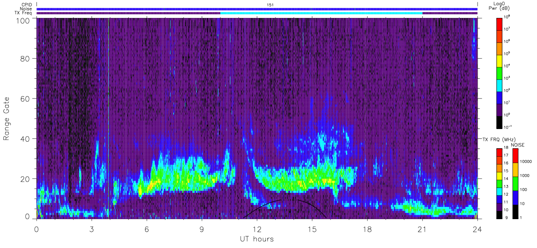Click the 1000 label on NOISE scale
This screenshot has width=537, height=248.
[x=525, y=175]
